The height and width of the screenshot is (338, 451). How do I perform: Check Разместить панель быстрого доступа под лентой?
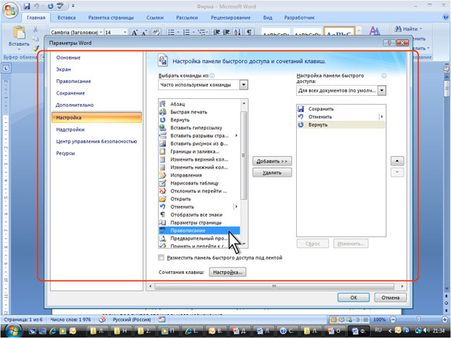pyautogui.click(x=161, y=257)
